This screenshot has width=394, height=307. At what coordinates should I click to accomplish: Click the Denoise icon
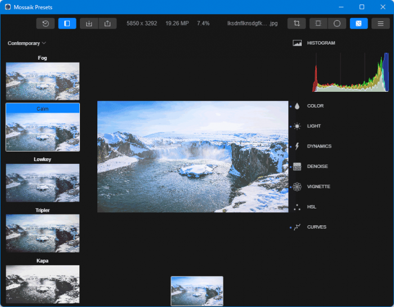point(297,167)
